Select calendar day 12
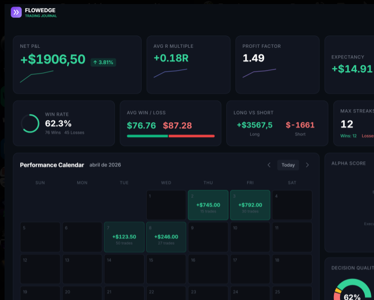The width and height of the screenshot is (374, 300). click(40, 269)
